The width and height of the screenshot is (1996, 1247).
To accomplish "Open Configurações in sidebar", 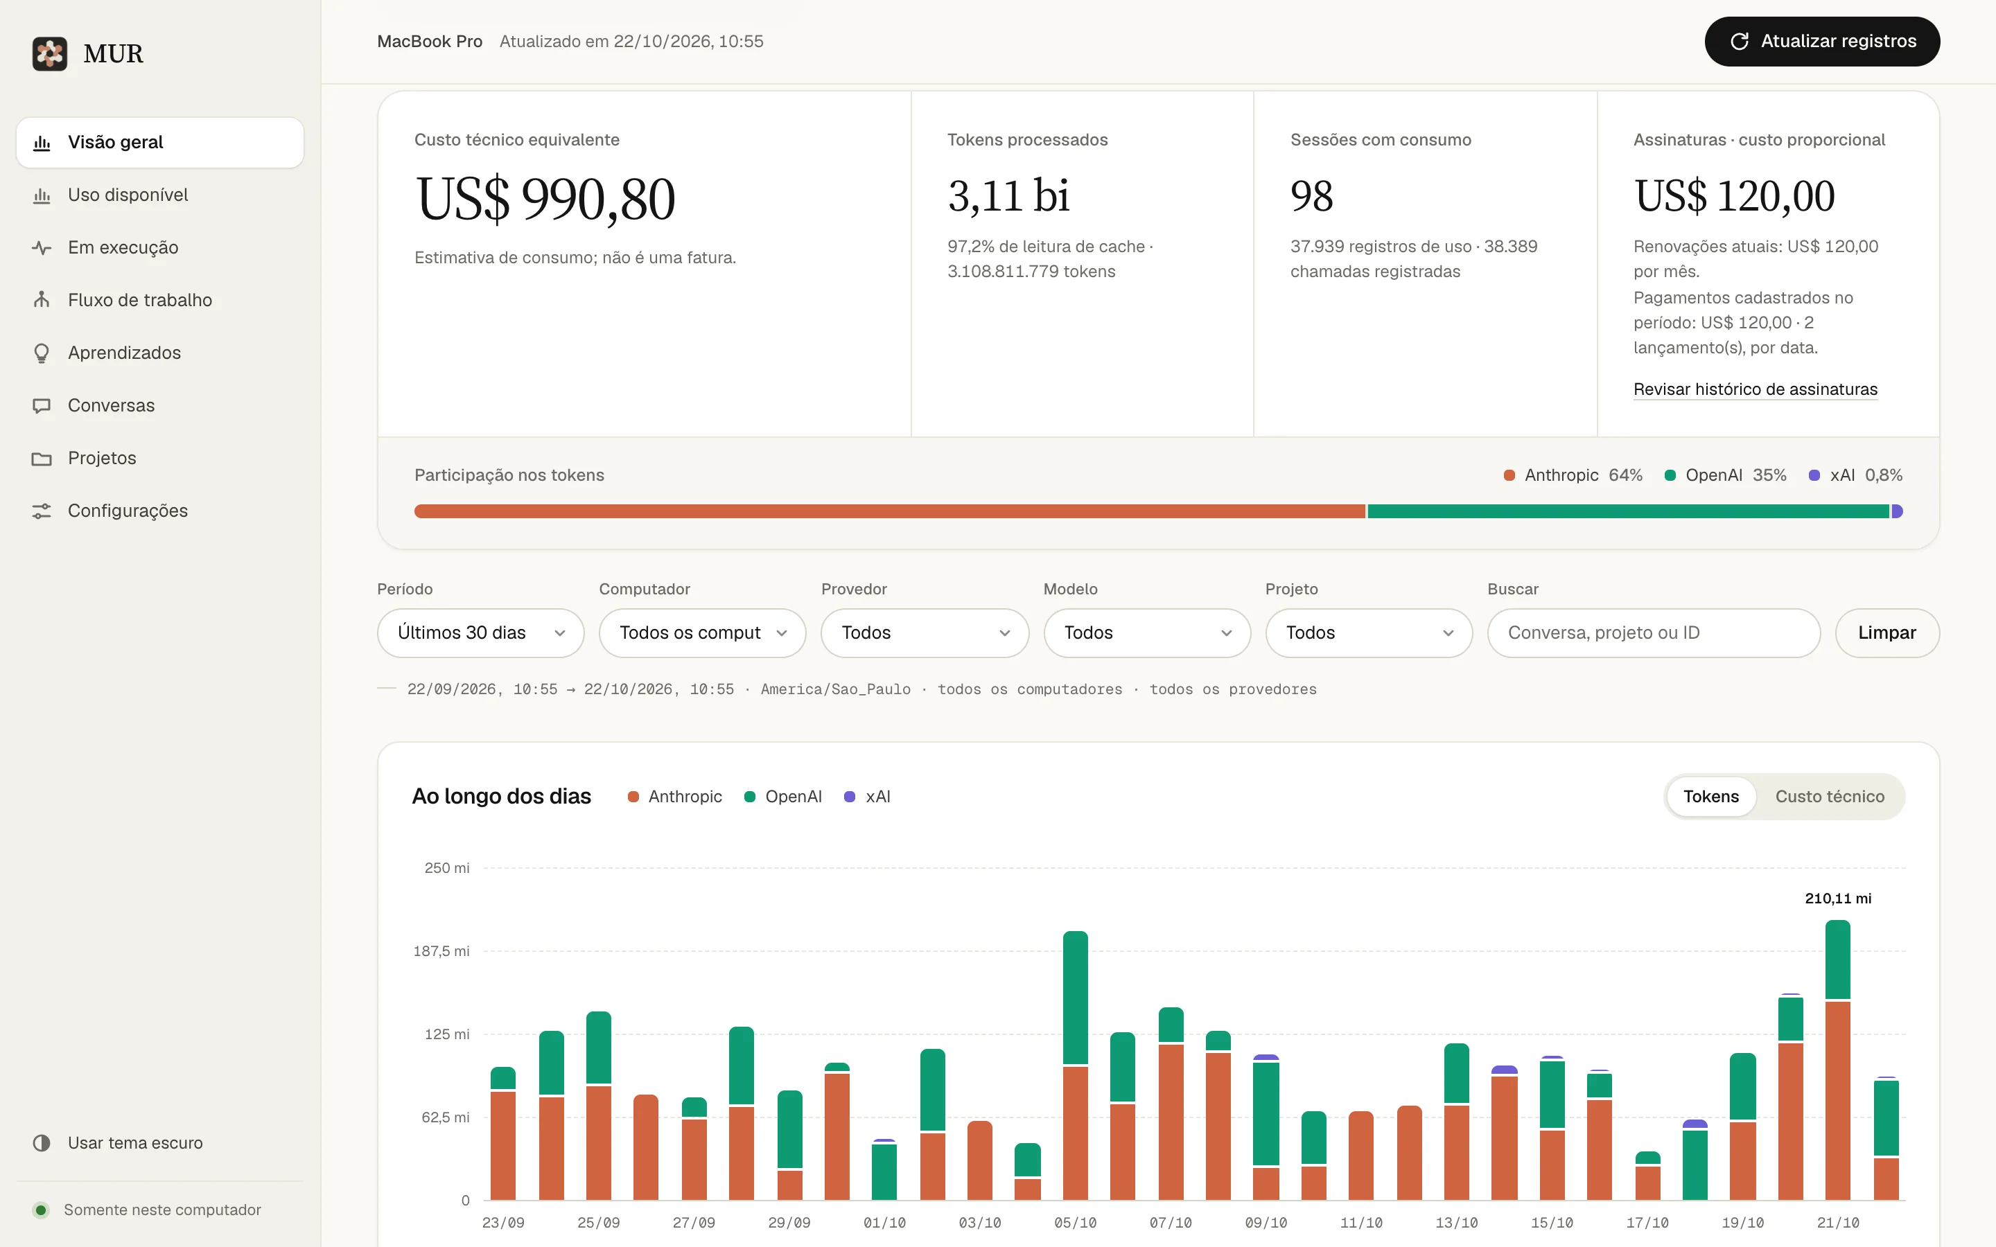I will (x=160, y=511).
